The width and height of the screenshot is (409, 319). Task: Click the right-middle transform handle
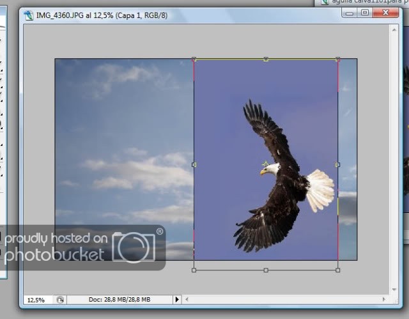click(x=337, y=164)
